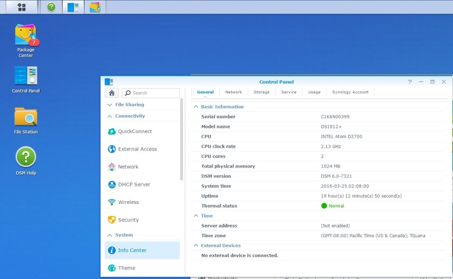
Task: Open QuickConnect settings
Action: point(142,131)
